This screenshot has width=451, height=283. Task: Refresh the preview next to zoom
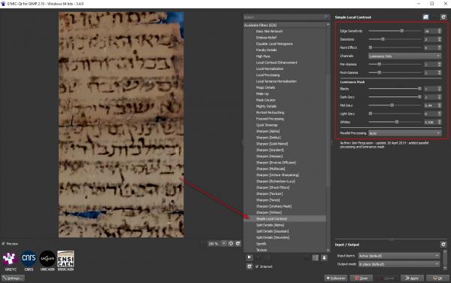pyautogui.click(x=238, y=244)
